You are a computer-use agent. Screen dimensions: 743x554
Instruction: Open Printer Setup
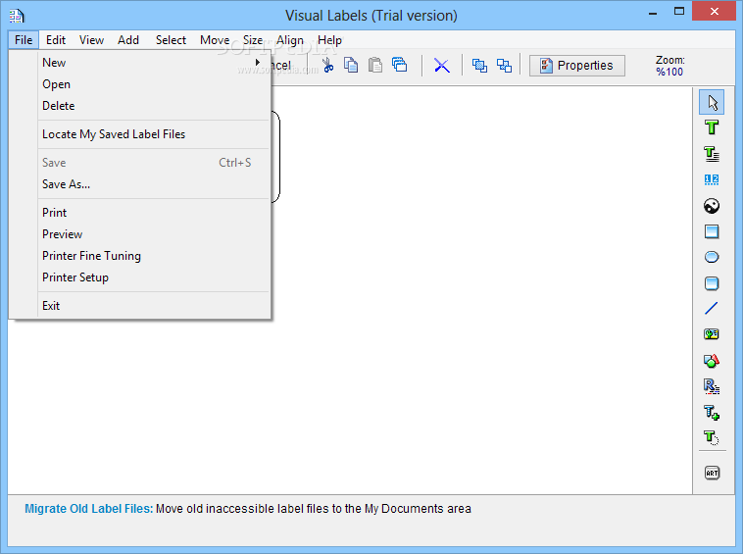(x=140, y=277)
